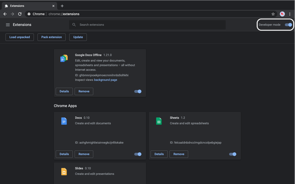Disable the Sheets app toggle
The image size is (295, 184).
[x=232, y=154]
